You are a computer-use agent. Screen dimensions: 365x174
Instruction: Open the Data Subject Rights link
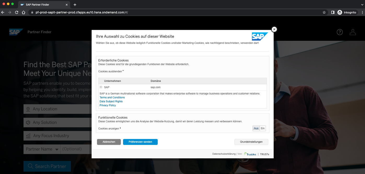111,101
